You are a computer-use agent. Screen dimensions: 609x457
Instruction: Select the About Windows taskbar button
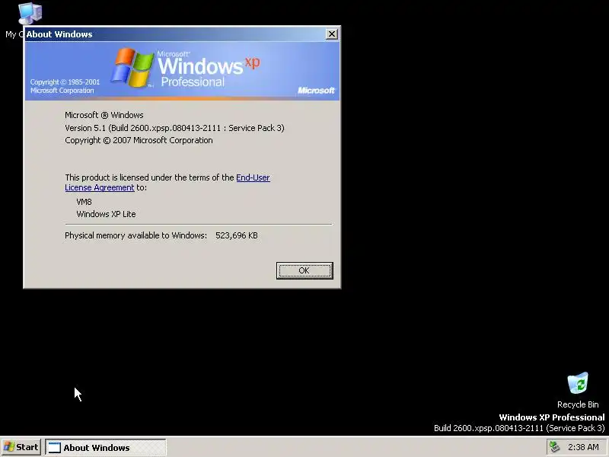(x=106, y=447)
